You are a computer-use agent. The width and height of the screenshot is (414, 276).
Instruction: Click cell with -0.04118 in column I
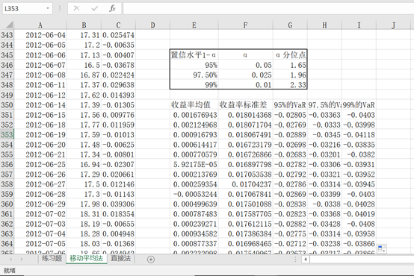click(x=359, y=135)
